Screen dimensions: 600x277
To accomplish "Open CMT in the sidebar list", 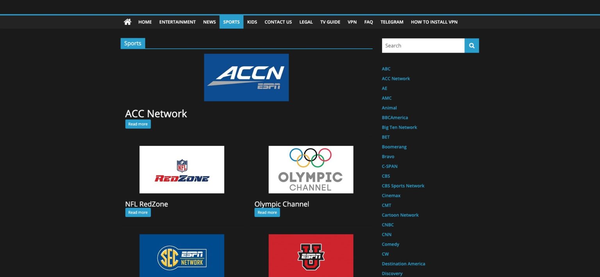I will click(x=386, y=205).
